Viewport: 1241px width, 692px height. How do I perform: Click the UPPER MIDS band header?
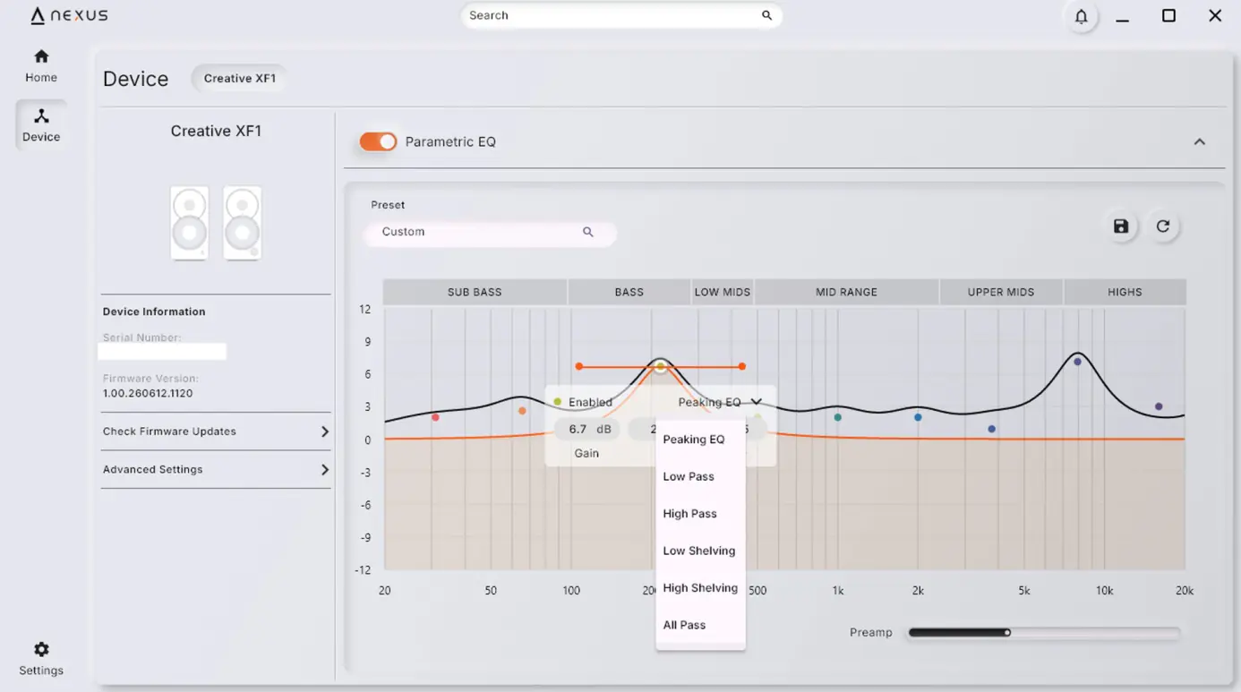[1001, 292]
